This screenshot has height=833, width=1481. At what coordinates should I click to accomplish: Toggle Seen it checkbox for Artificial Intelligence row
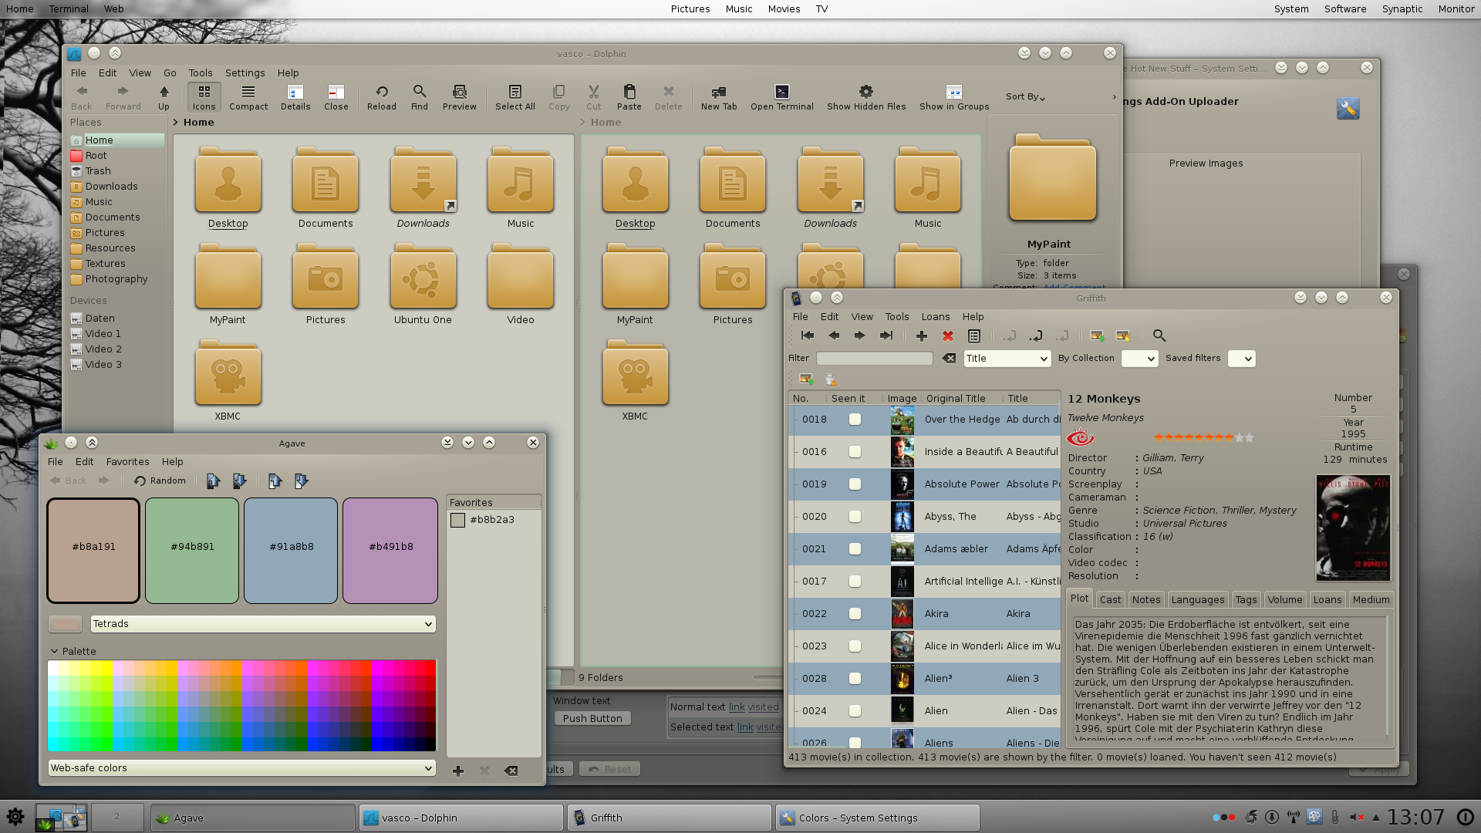coord(855,582)
